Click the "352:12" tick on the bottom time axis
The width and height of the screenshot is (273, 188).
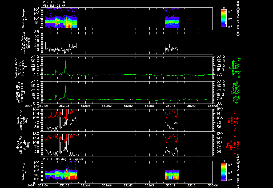coord(128,185)
